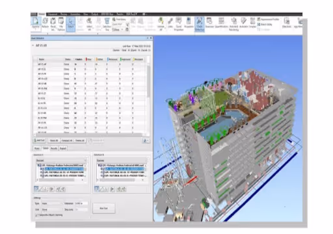
Task: Open the Quantification tool
Action: pyautogui.click(x=221, y=23)
